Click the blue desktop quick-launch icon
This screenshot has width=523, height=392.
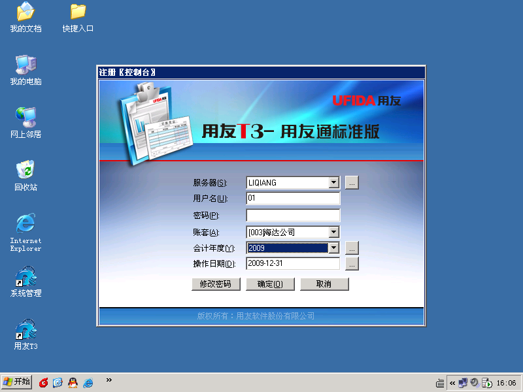click(58, 382)
